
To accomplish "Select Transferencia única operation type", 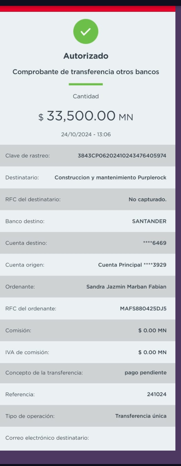I will (x=141, y=416).
